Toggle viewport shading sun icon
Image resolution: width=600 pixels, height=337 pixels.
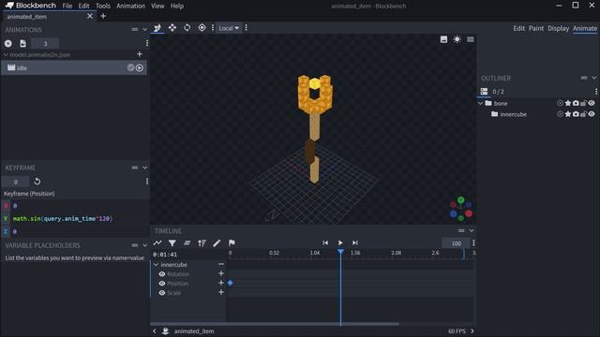[x=457, y=39]
